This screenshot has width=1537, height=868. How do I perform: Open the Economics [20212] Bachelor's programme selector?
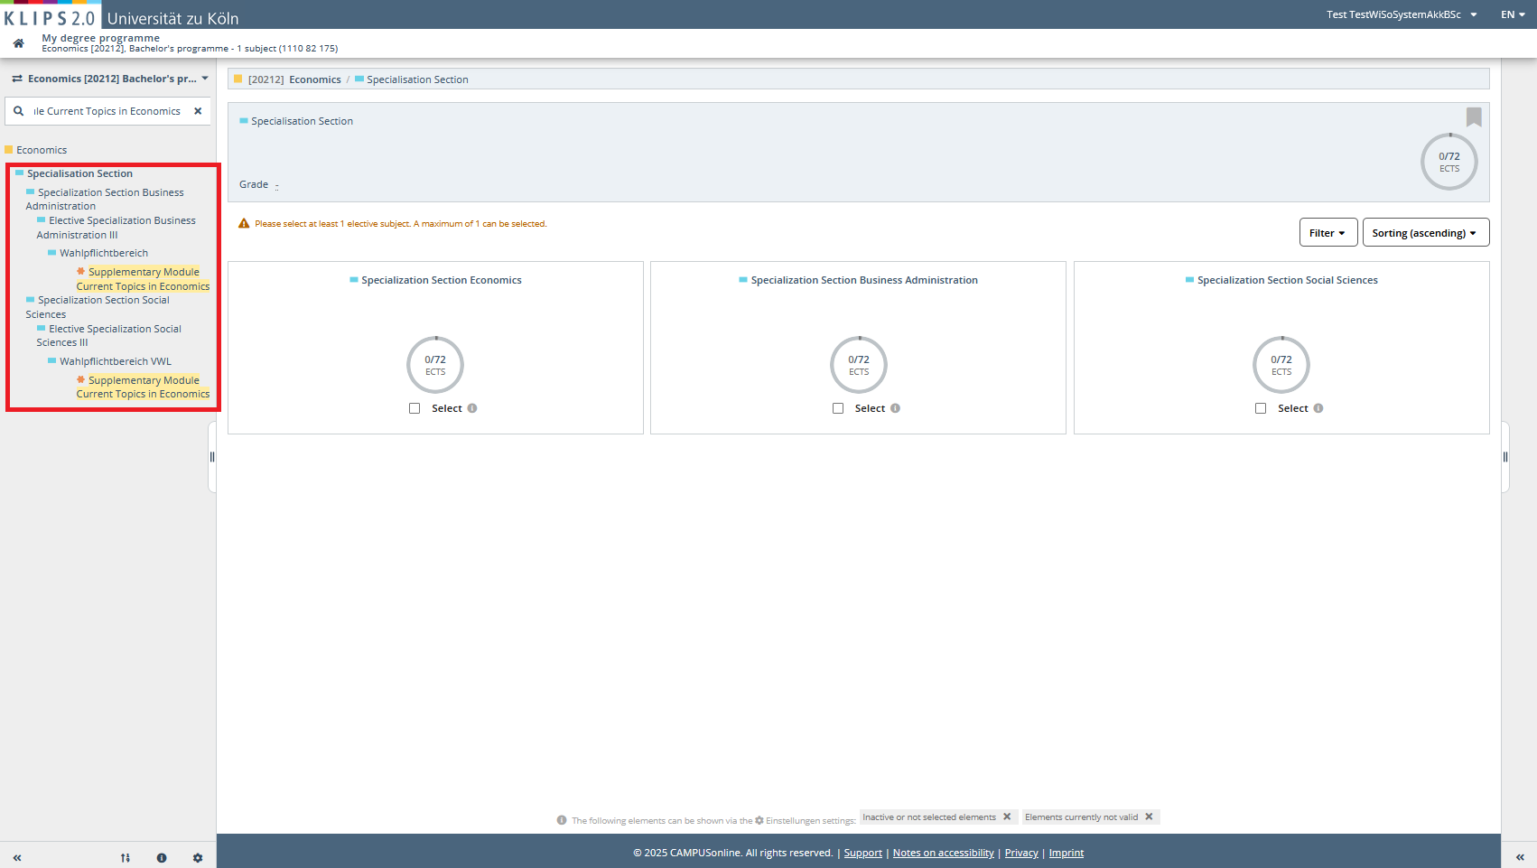tap(110, 79)
